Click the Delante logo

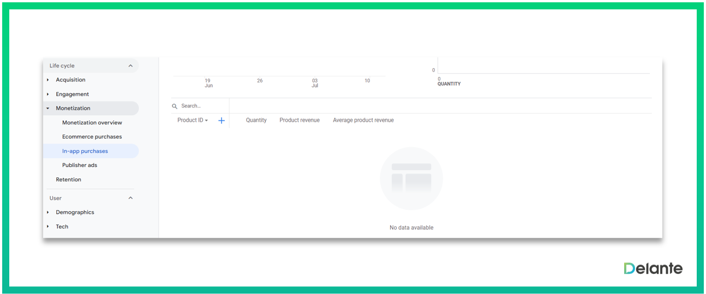653,268
